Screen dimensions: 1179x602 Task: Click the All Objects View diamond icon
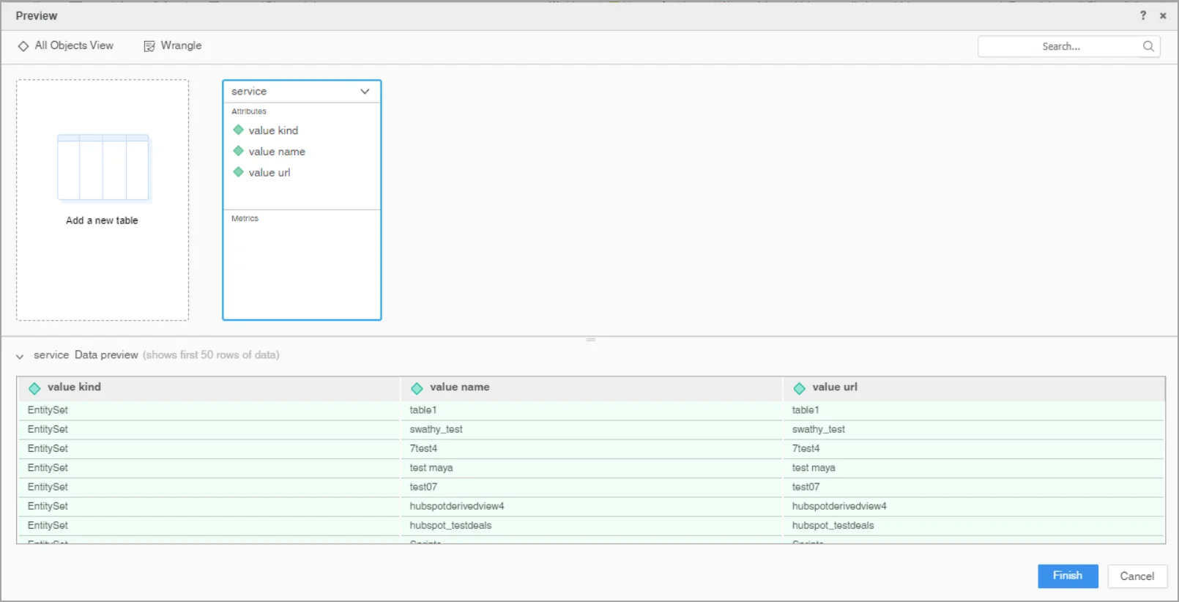coord(23,46)
